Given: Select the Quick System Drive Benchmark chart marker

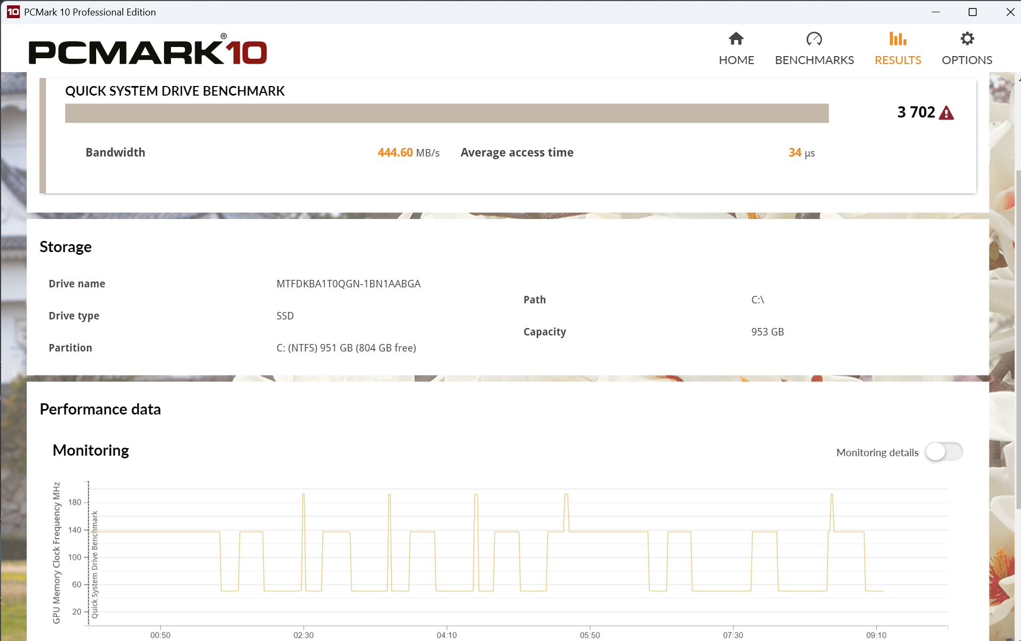Looking at the screenshot, I should (x=95, y=565).
